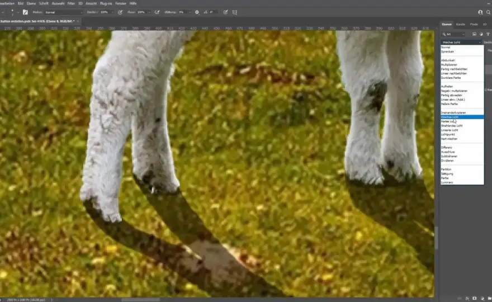
Task: Add layer style fx icon
Action: pyautogui.click(x=467, y=299)
